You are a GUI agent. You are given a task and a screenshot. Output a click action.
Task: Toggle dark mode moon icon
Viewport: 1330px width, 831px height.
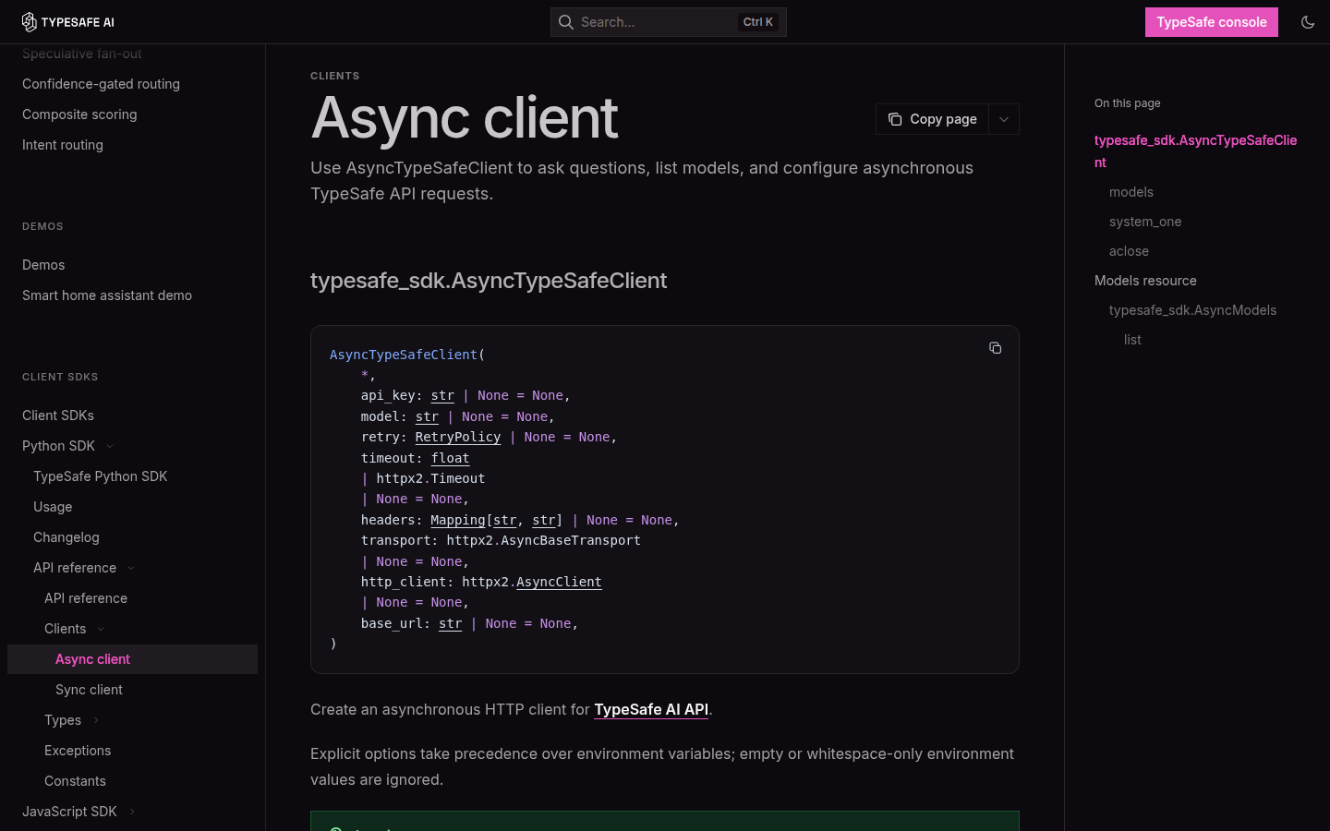click(1308, 22)
